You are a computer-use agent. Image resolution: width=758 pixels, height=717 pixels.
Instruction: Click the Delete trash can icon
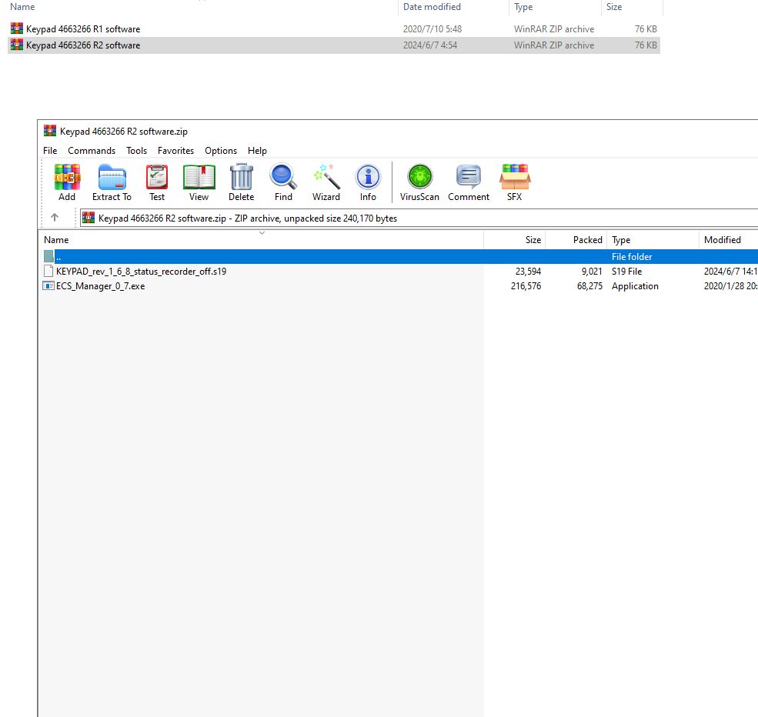(x=241, y=177)
